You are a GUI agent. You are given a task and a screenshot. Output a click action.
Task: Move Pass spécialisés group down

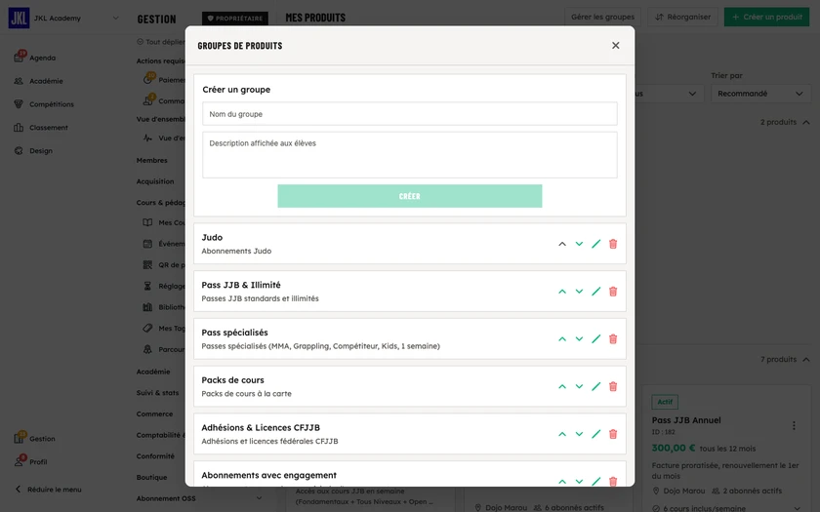tap(579, 339)
